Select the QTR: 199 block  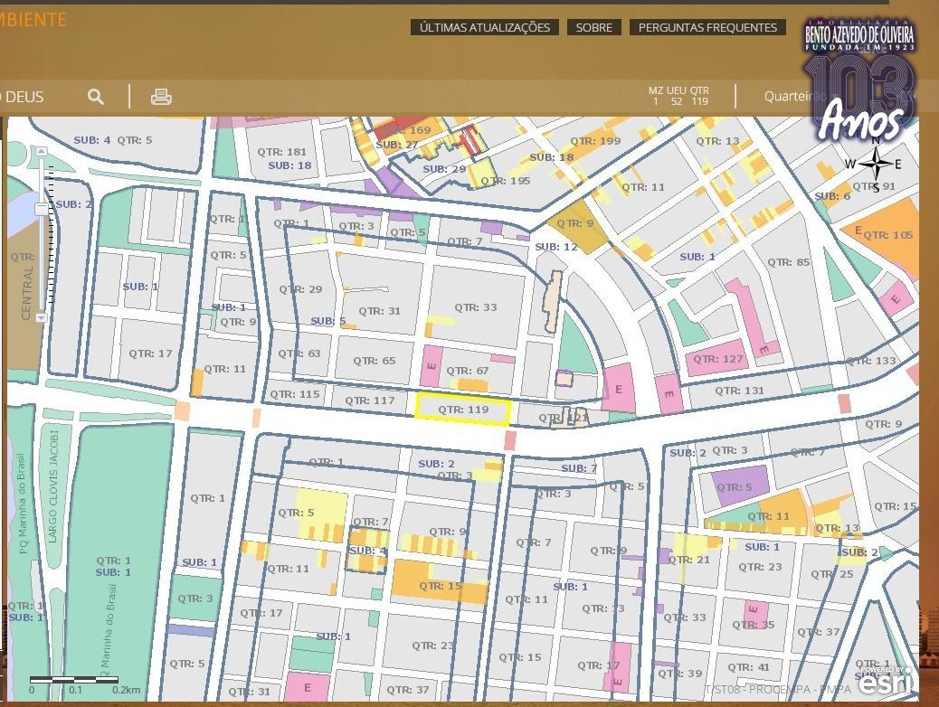595,141
